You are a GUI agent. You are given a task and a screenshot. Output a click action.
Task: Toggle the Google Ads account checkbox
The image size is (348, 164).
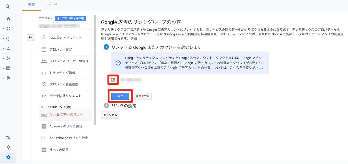tap(113, 80)
